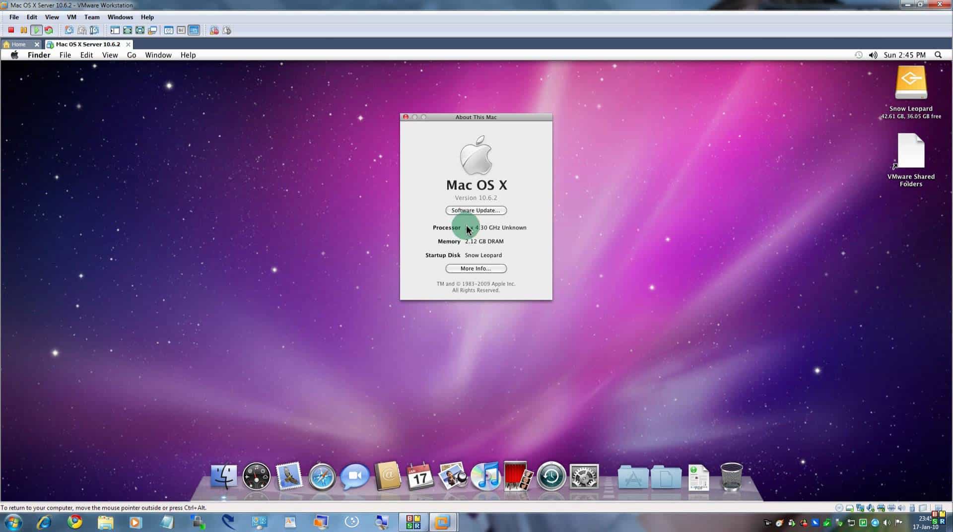Open System Preferences from the Dock

pos(584,476)
